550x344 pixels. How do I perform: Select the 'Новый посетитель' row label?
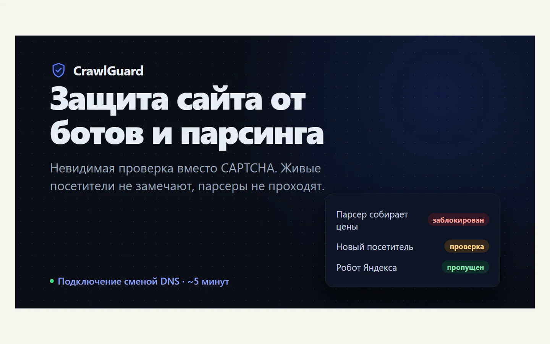point(375,247)
